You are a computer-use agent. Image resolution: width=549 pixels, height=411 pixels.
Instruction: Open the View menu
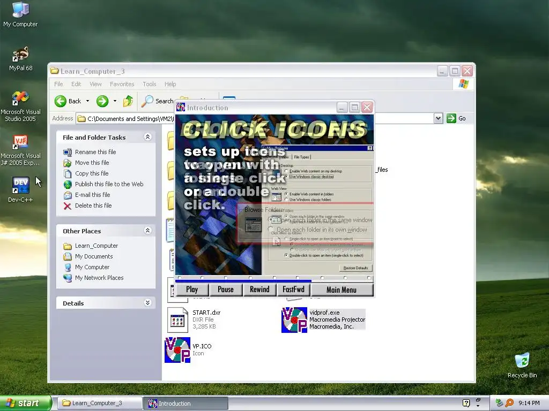click(95, 84)
